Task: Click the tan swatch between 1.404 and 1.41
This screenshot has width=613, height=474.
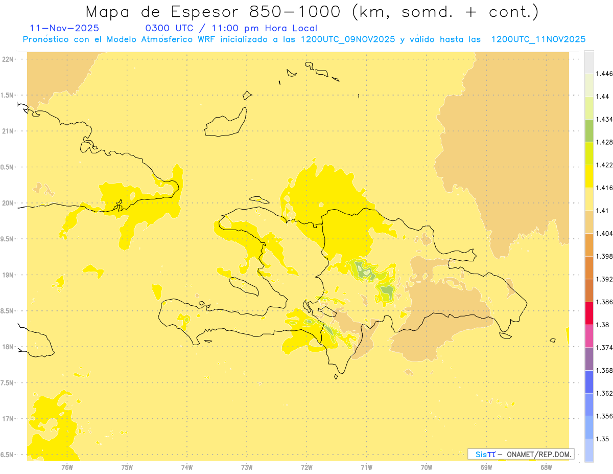Action: (589, 221)
